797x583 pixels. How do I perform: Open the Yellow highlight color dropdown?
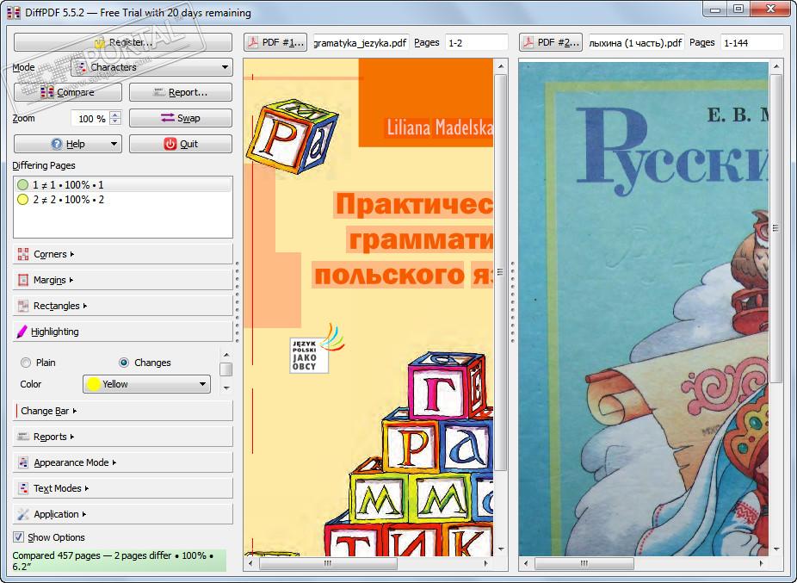pyautogui.click(x=146, y=384)
